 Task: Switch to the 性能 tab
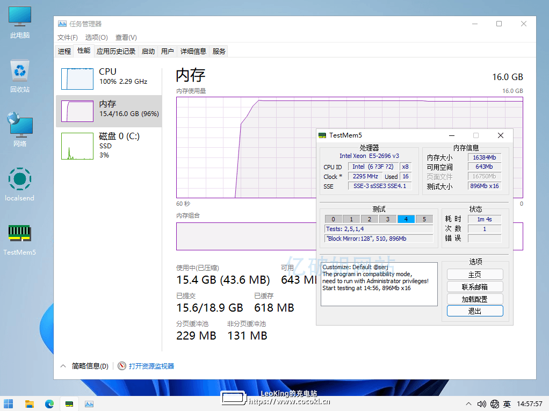pos(84,51)
